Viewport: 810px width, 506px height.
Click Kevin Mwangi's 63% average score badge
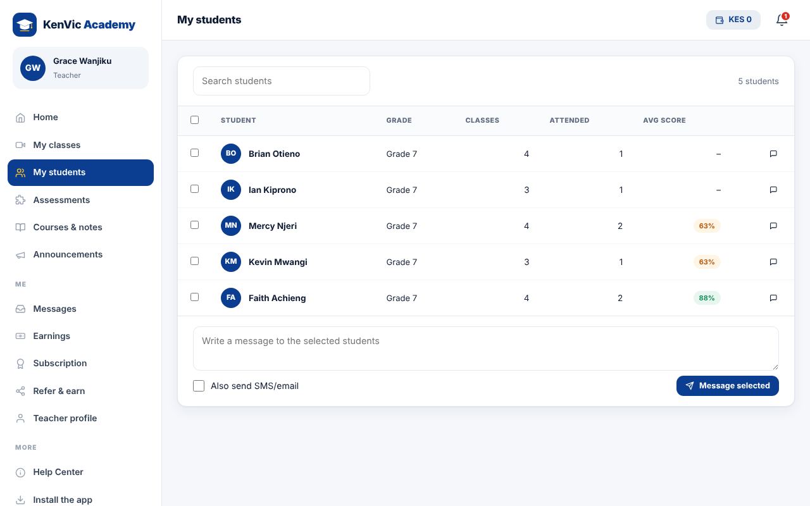[x=707, y=262]
